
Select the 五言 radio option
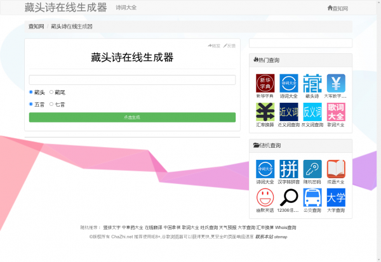31,104
